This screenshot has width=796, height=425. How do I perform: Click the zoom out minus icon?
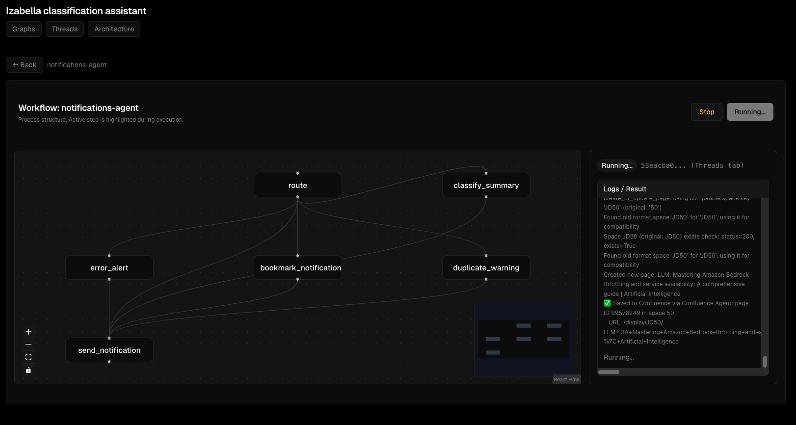(28, 345)
